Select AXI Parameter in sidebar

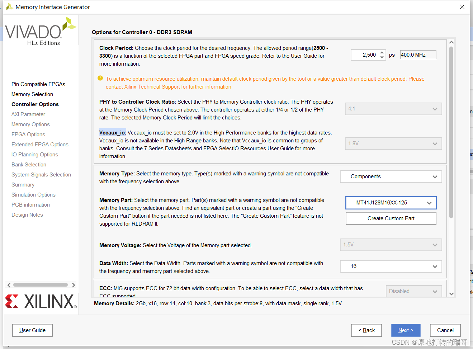tap(28, 114)
